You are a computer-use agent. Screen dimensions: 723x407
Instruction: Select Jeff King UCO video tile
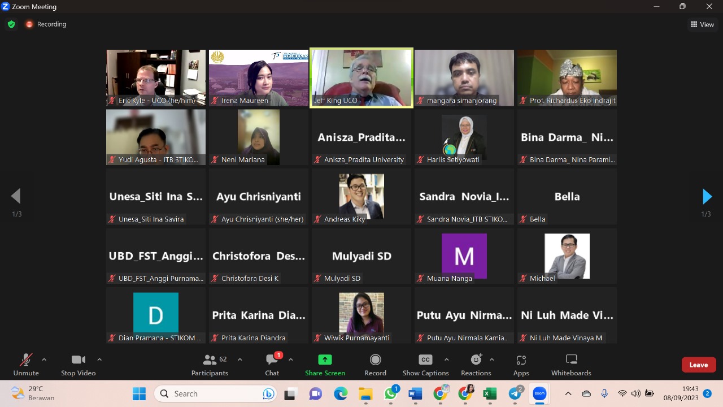(x=361, y=77)
